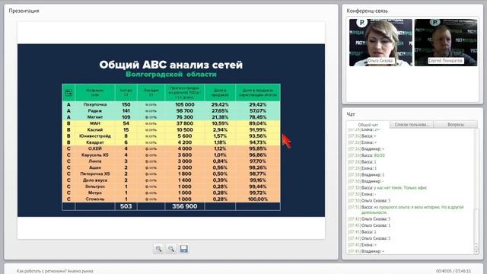Open the Вопросы tab
The width and height of the screenshot is (487, 274).
coord(456,125)
